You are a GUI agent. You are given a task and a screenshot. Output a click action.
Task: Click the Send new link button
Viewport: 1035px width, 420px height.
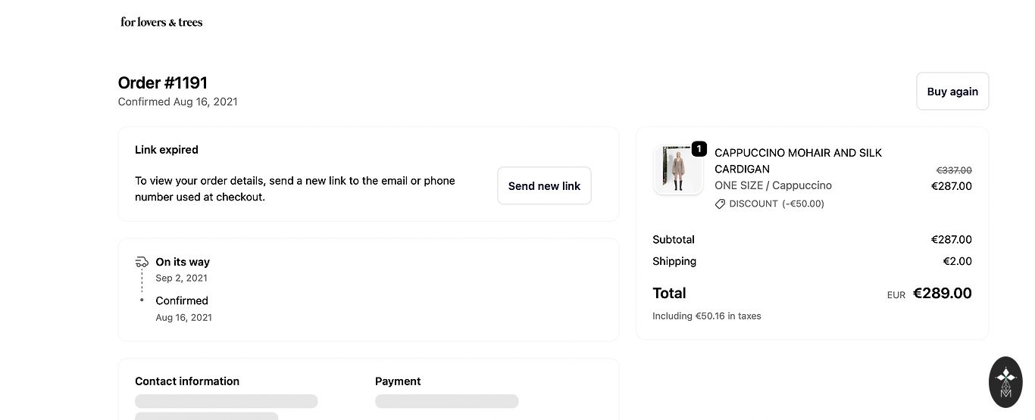544,185
